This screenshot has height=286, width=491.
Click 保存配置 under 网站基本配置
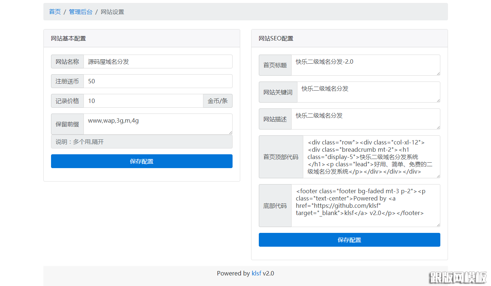click(x=141, y=161)
